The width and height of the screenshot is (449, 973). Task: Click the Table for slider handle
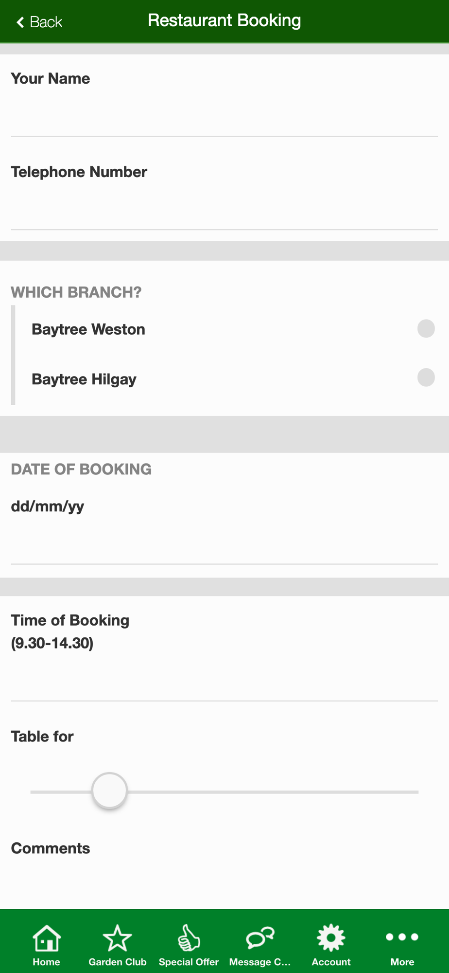click(x=109, y=791)
